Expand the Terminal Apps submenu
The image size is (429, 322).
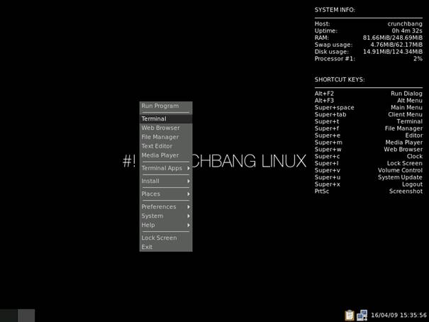click(x=166, y=168)
